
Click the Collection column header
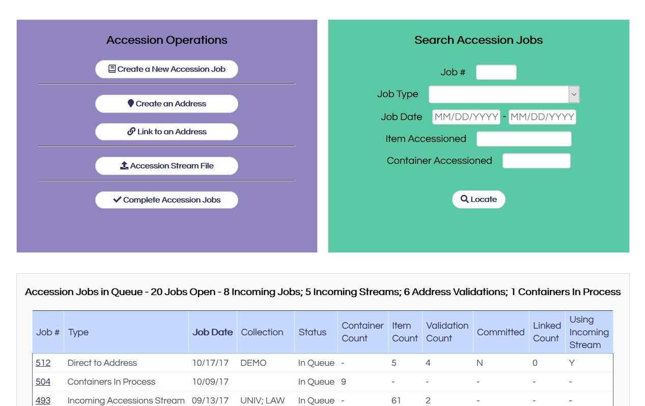click(262, 332)
